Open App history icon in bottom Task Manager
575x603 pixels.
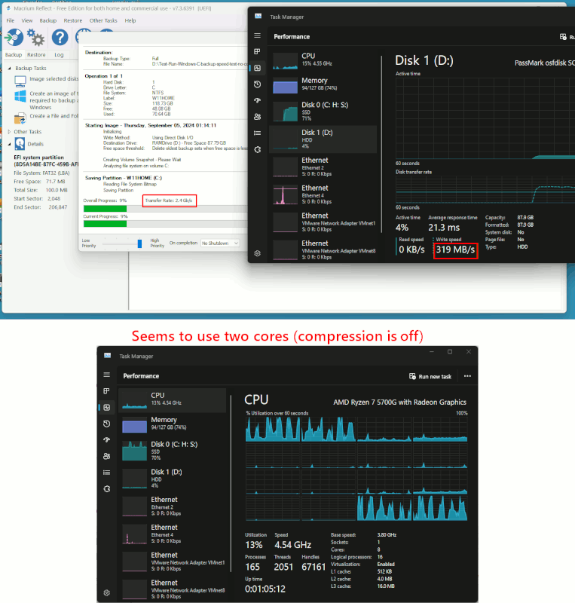[106, 424]
